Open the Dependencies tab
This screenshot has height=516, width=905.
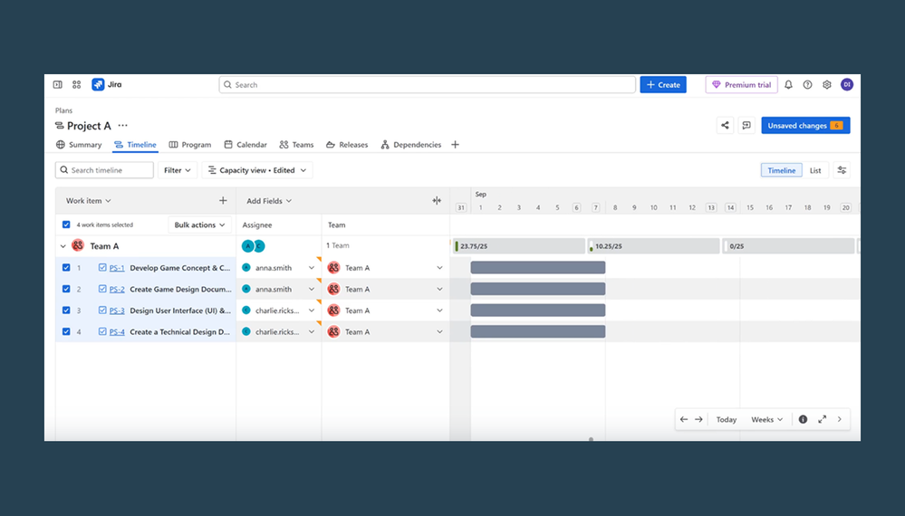411,145
